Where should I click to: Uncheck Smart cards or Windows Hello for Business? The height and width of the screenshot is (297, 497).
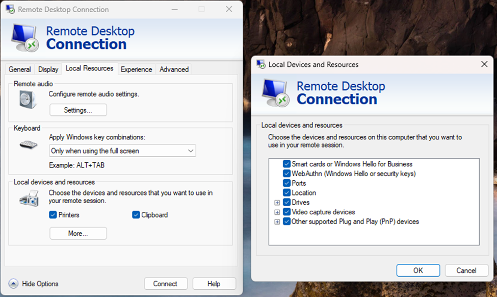click(x=286, y=164)
